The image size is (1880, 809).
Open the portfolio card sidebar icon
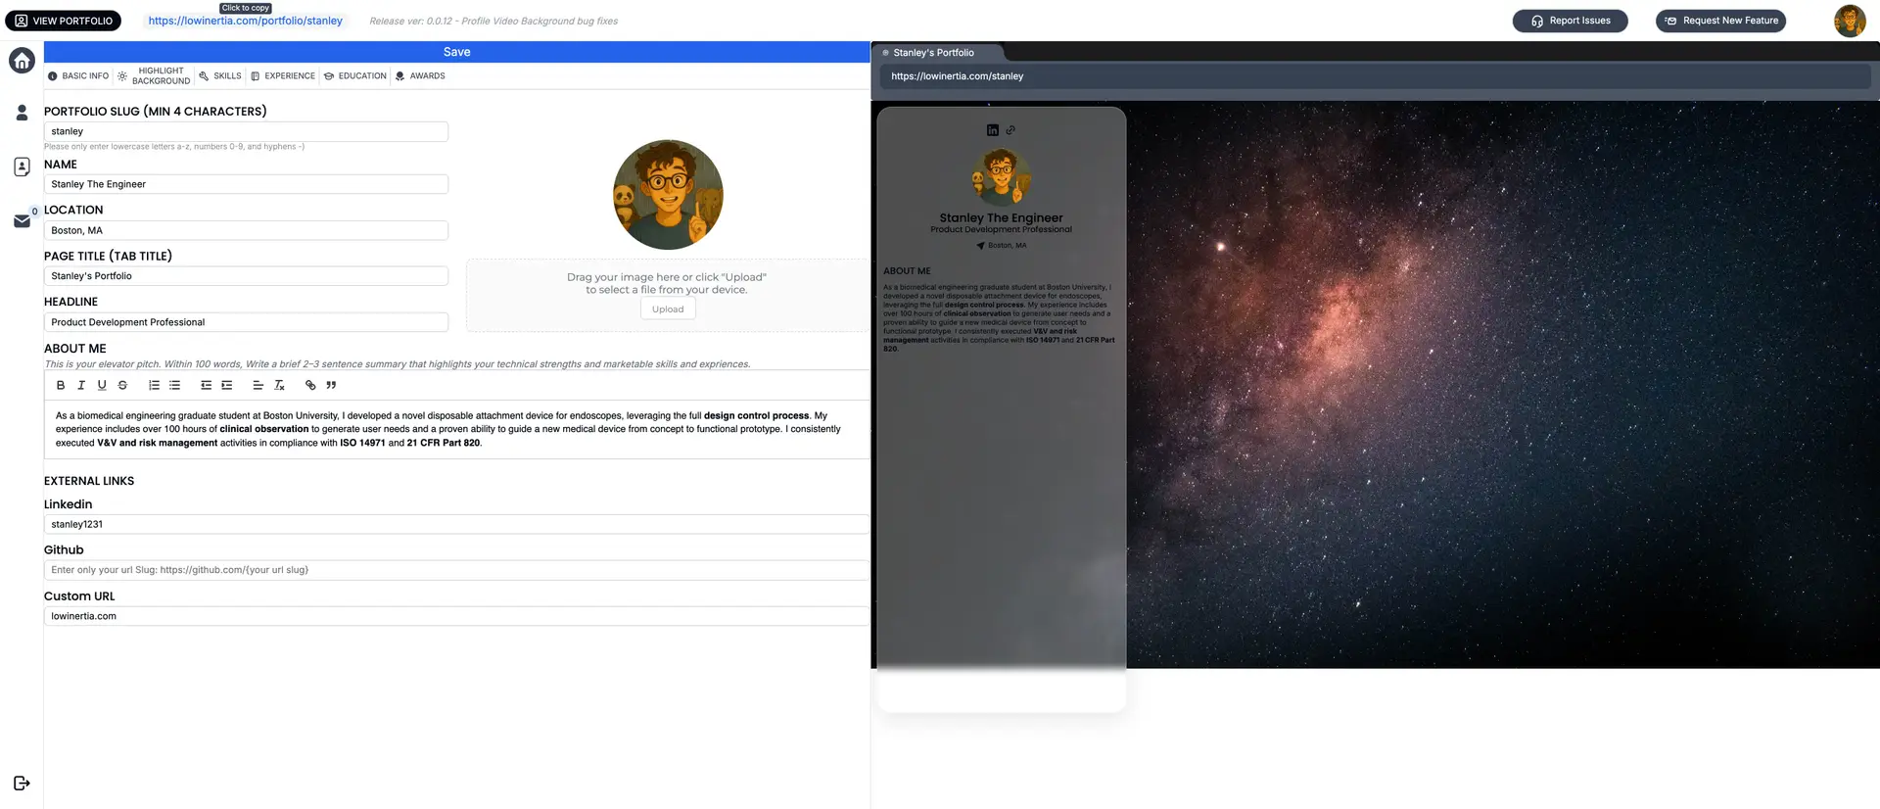22,167
